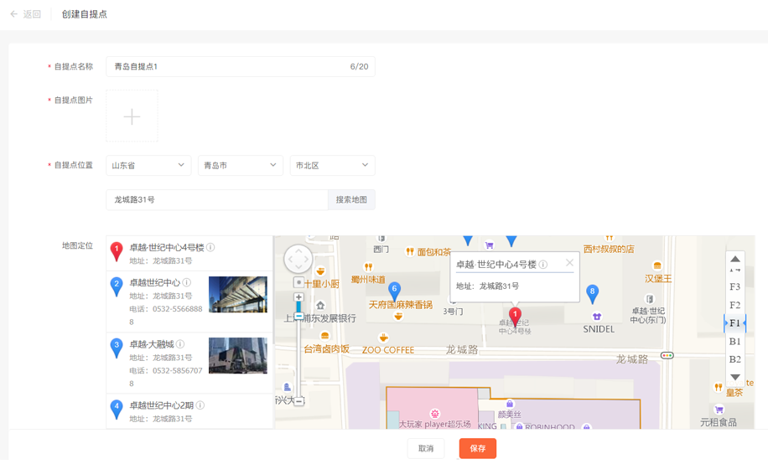Click ZOO COFFEE label on map
The width and height of the screenshot is (768, 464).
388,350
